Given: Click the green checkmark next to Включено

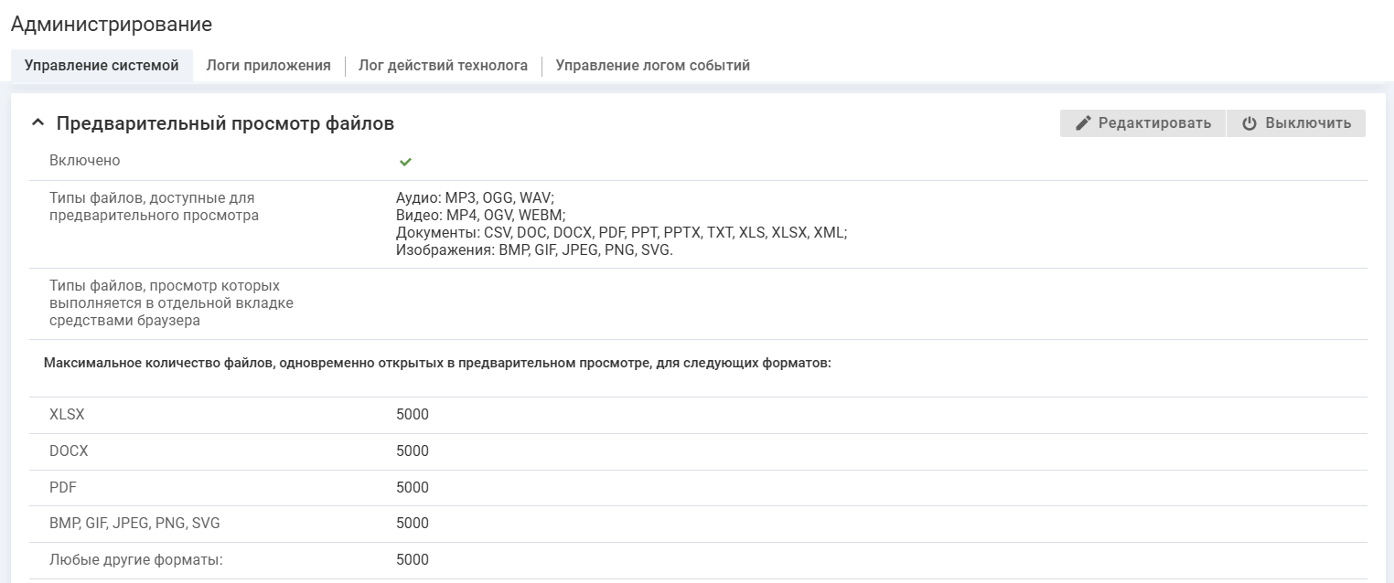Looking at the screenshot, I should pos(405,162).
